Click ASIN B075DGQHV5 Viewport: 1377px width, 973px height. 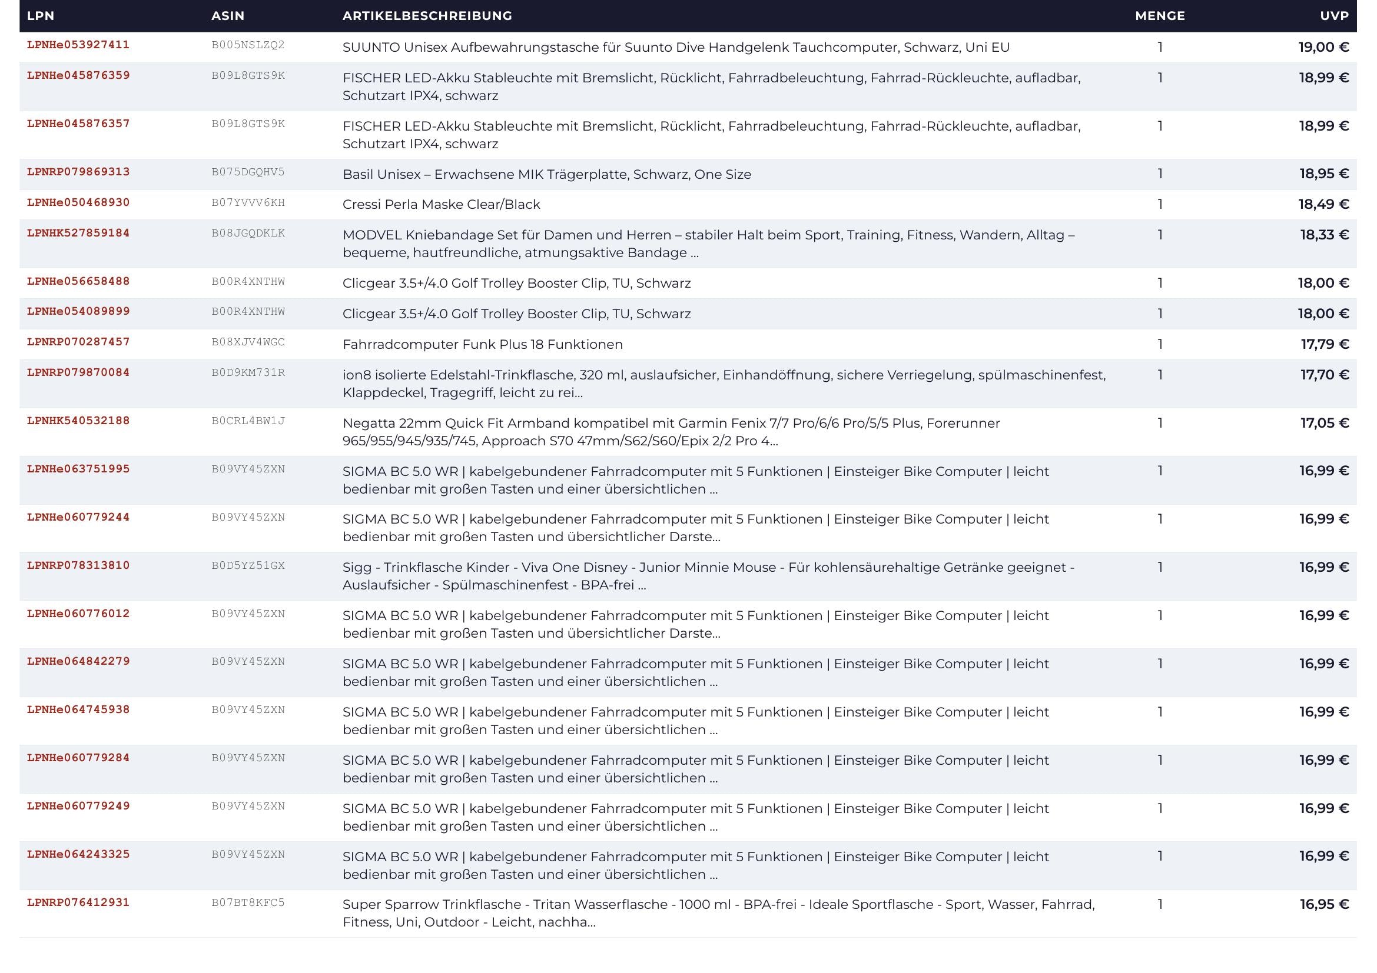click(x=248, y=172)
